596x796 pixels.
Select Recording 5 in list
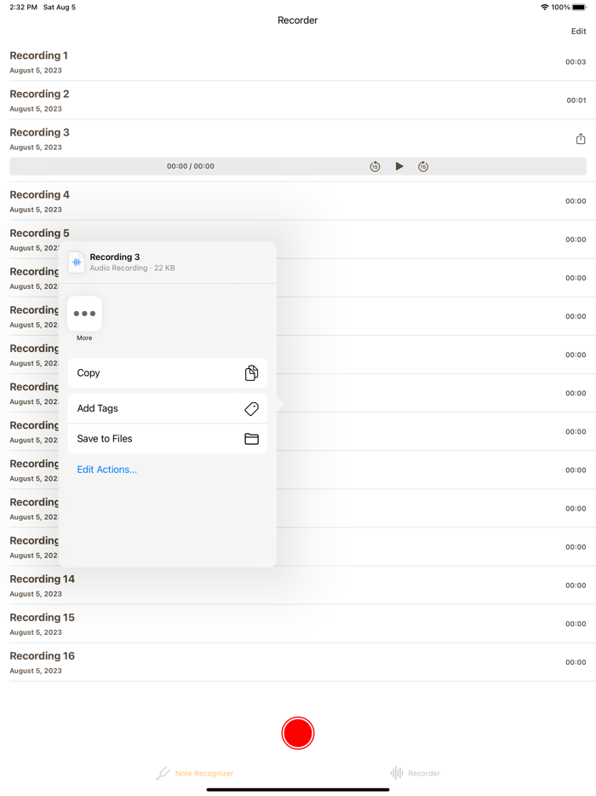298,239
